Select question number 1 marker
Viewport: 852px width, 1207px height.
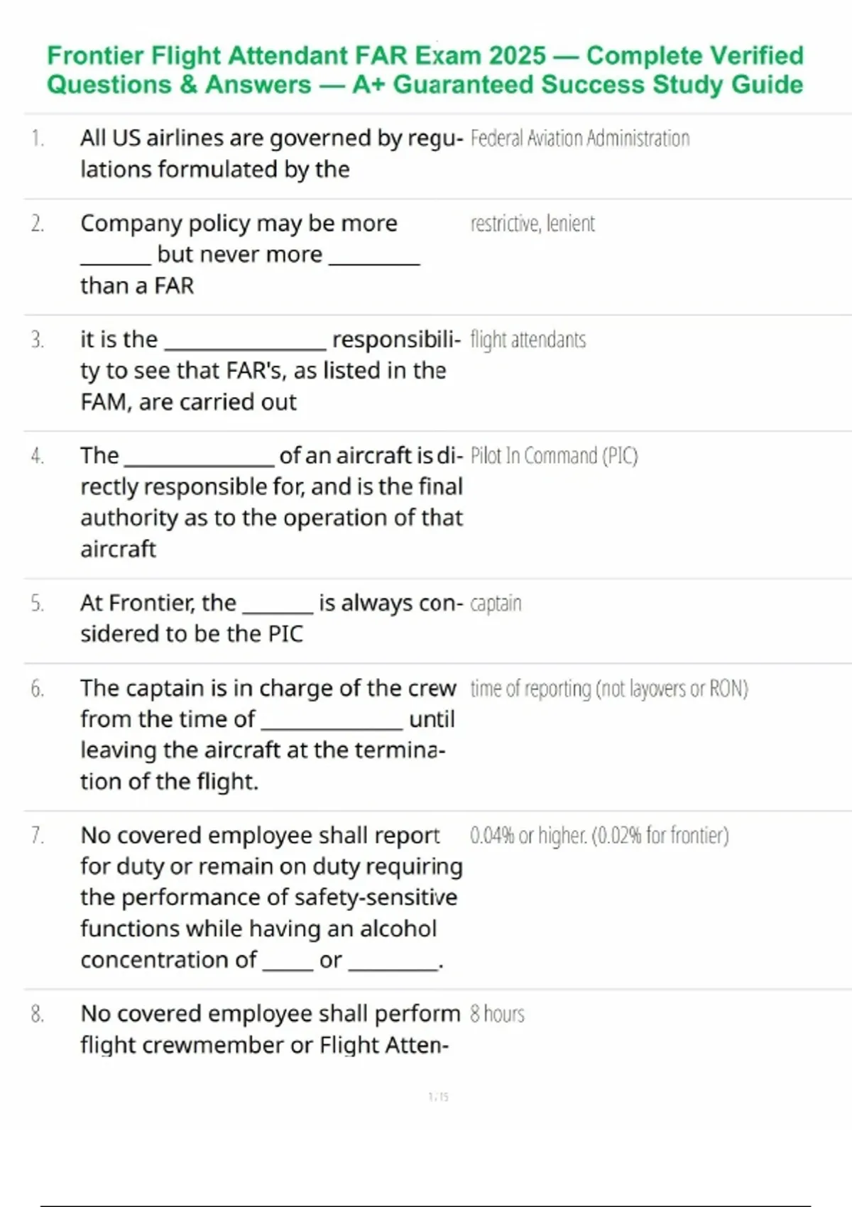pyautogui.click(x=37, y=138)
